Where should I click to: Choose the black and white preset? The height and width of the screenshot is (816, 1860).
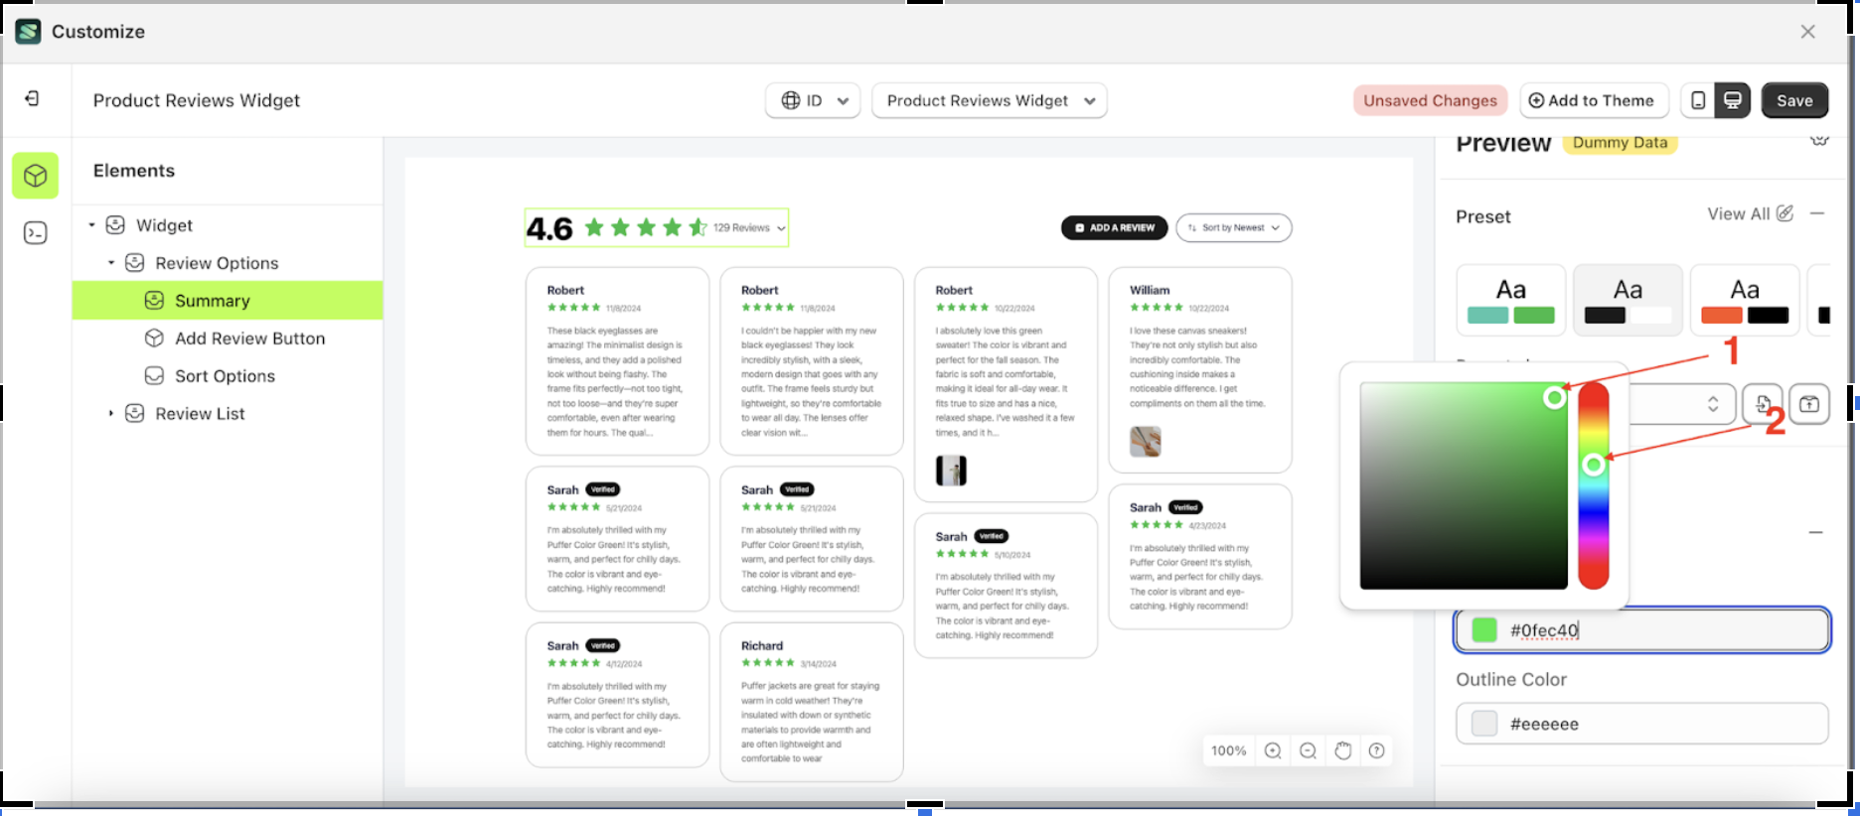coord(1627,300)
